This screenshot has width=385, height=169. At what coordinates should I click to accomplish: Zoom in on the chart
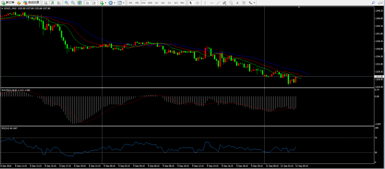66,3
